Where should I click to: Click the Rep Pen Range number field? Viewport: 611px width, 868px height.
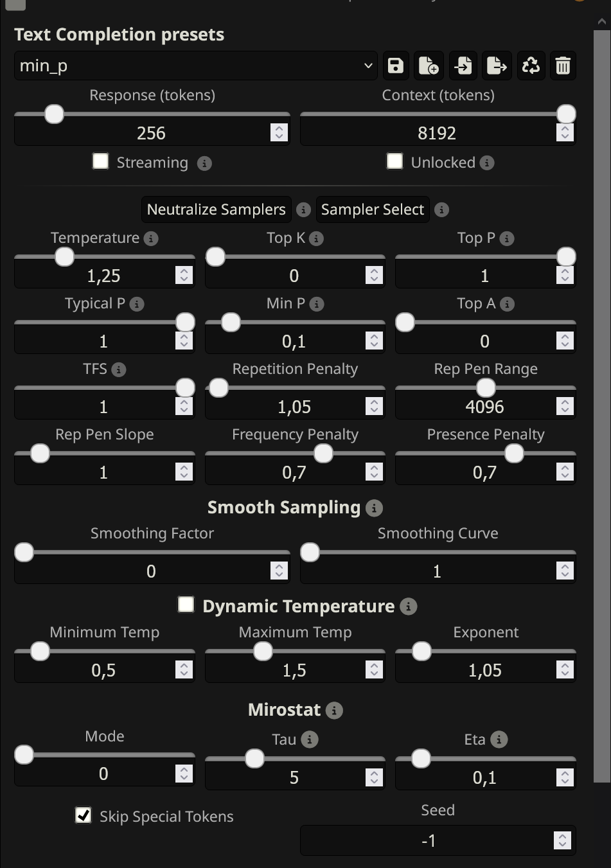click(x=475, y=407)
